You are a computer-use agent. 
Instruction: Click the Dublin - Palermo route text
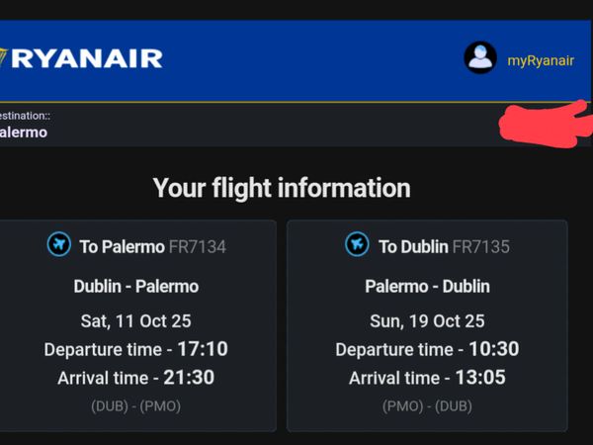tap(135, 287)
